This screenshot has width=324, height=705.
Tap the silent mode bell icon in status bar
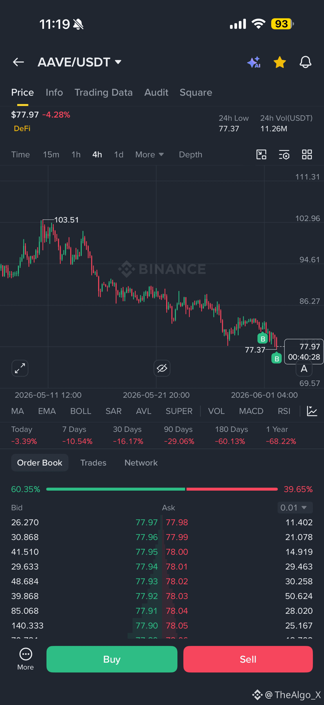click(x=78, y=25)
